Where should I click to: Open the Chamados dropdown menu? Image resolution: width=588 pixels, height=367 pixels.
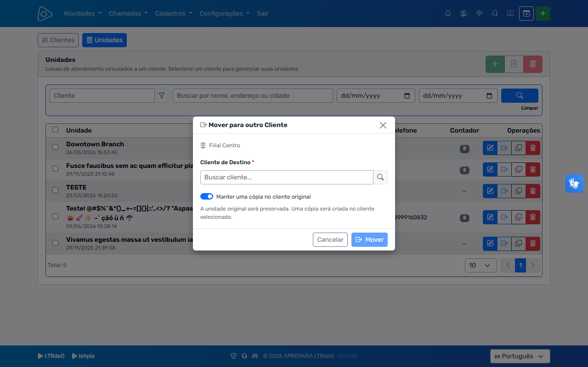point(128,13)
